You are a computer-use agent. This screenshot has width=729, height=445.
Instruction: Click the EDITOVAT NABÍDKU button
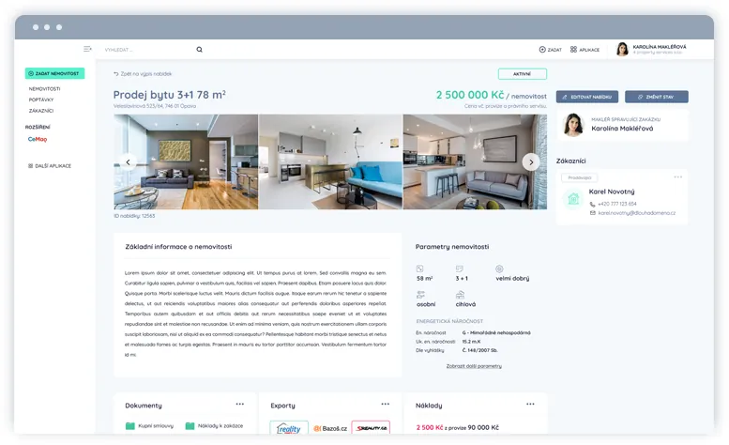click(586, 97)
